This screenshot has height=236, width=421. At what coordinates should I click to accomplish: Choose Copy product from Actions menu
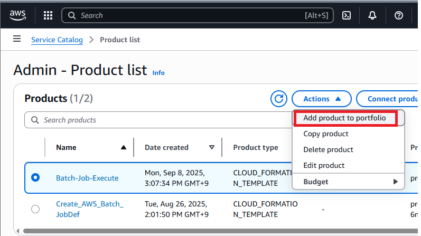pyautogui.click(x=325, y=134)
